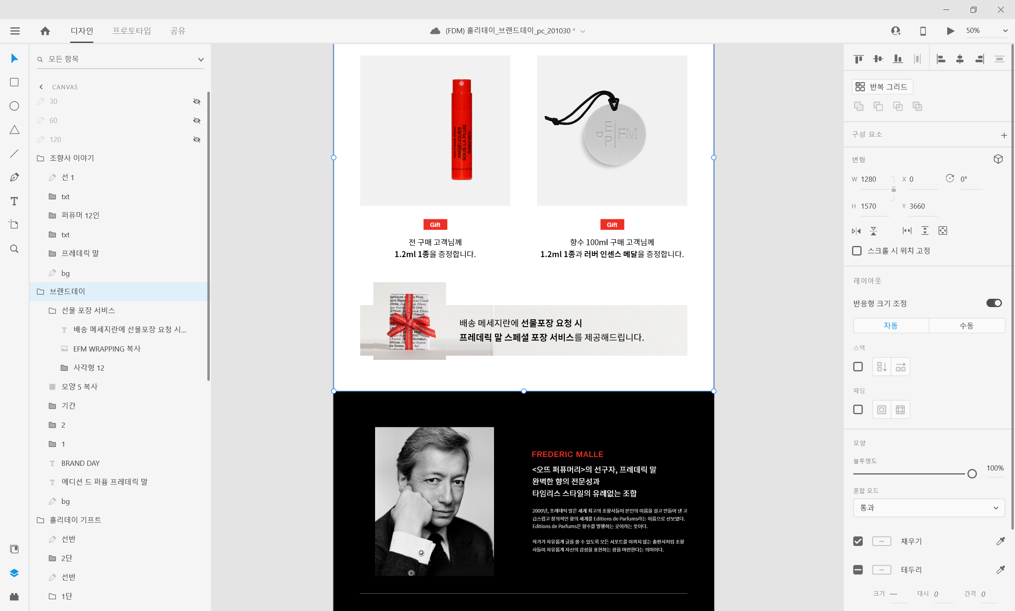The image size is (1015, 611).
Task: Edit the Y position field
Action: [x=923, y=206]
